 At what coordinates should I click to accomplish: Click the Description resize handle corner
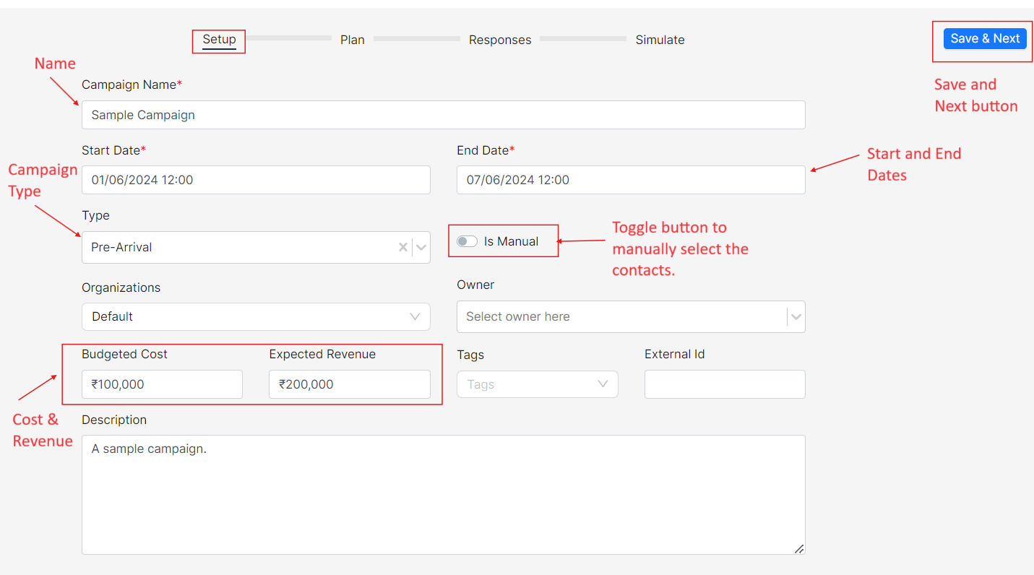799,549
